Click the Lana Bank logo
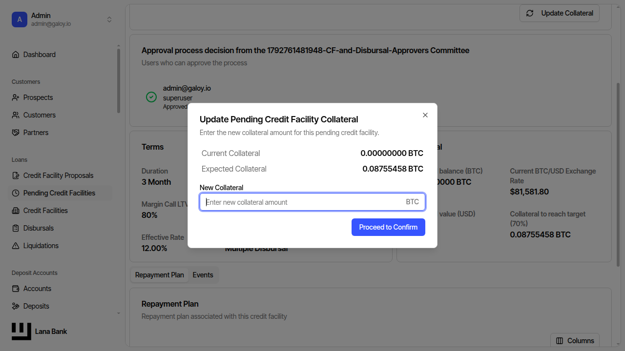Viewport: 625px width, 351px height. click(x=21, y=331)
